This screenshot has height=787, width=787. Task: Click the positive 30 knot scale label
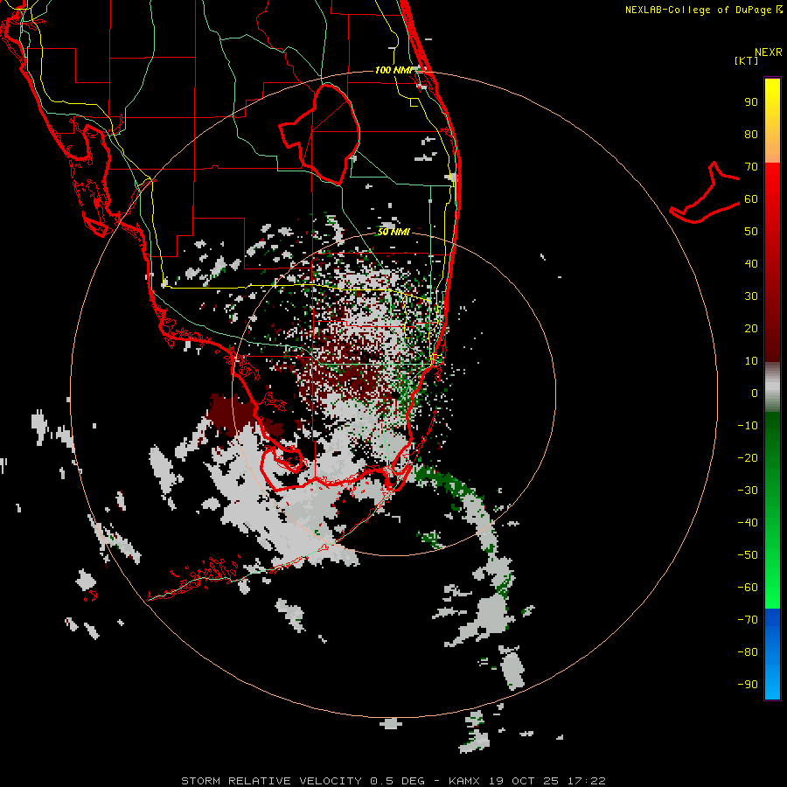[751, 296]
